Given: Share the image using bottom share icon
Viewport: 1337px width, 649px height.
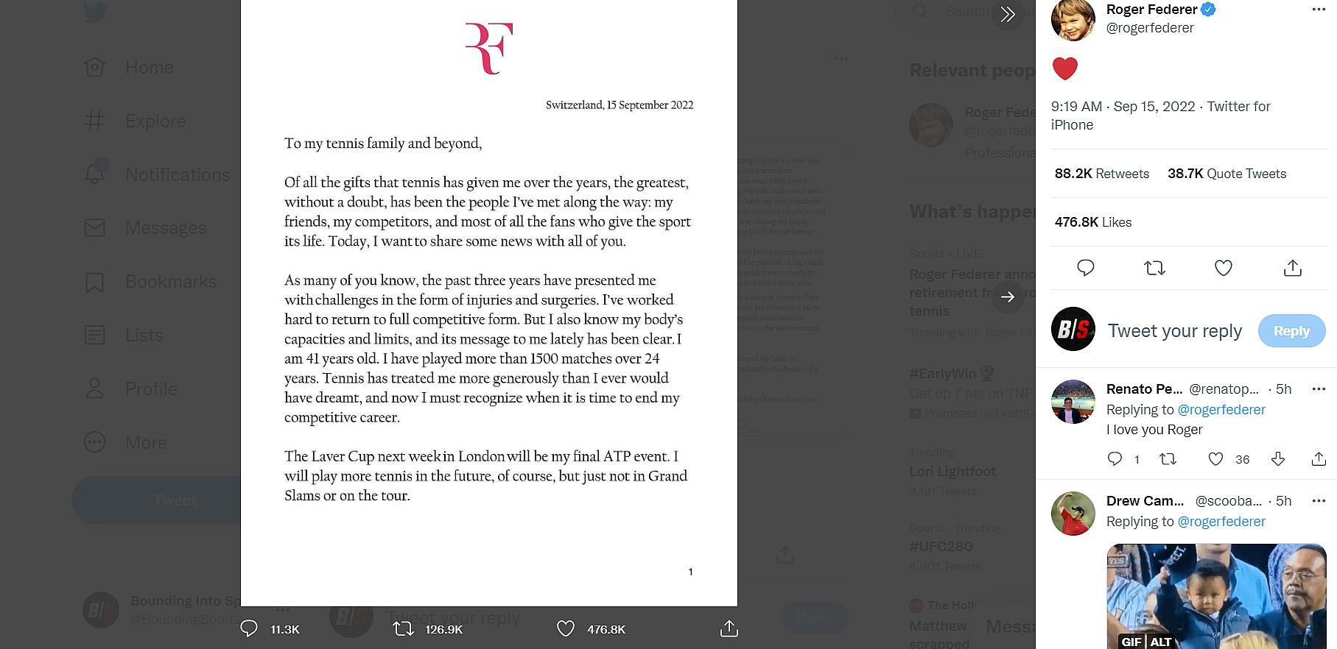Looking at the screenshot, I should [729, 628].
